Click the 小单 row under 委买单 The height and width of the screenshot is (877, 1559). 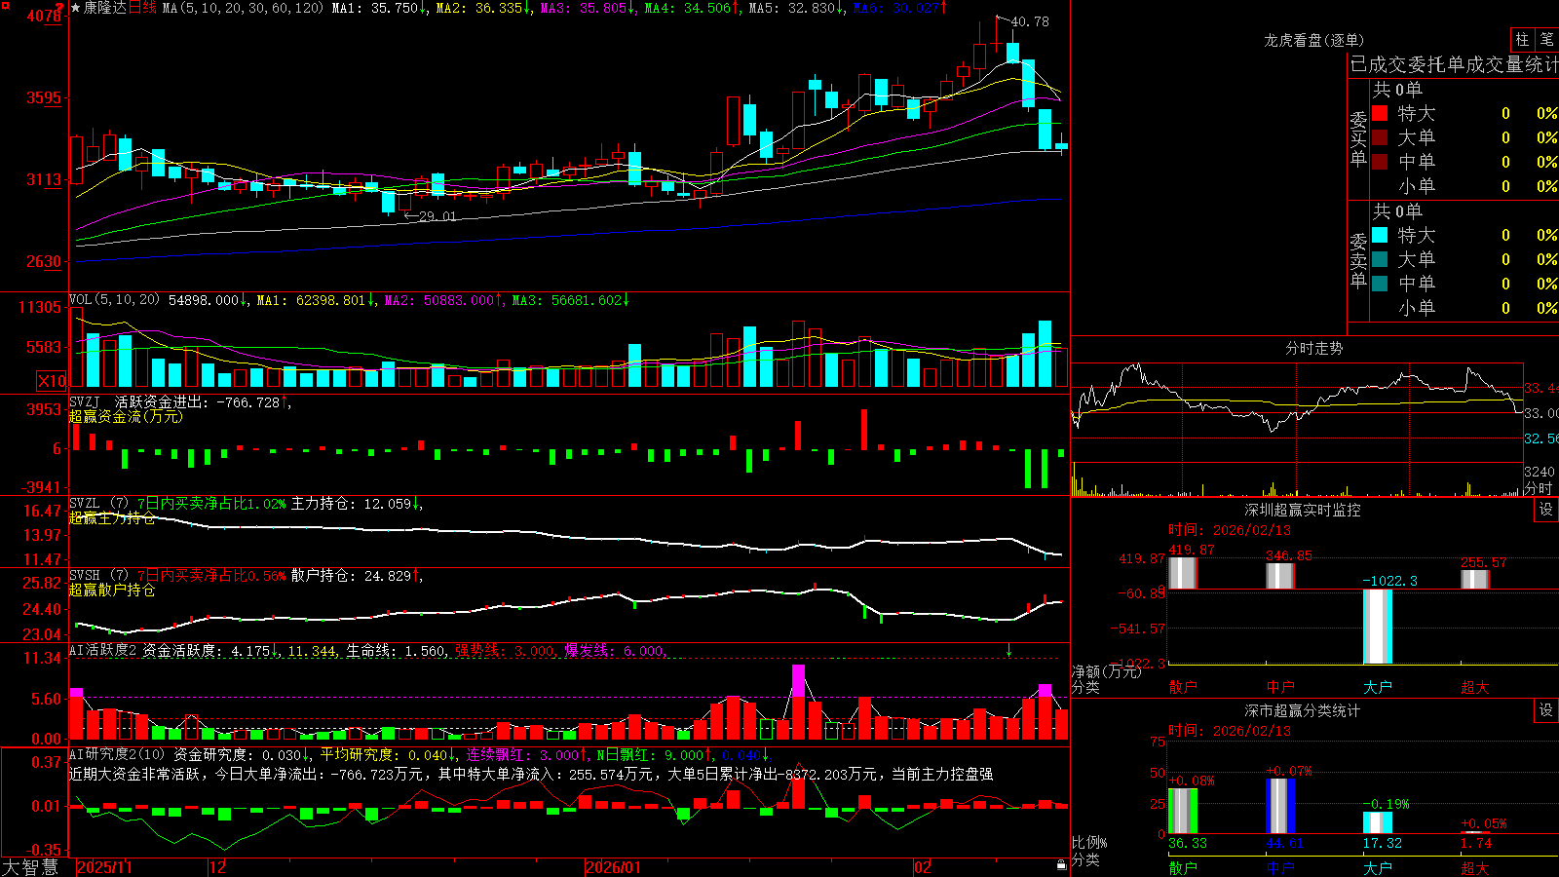click(1464, 186)
